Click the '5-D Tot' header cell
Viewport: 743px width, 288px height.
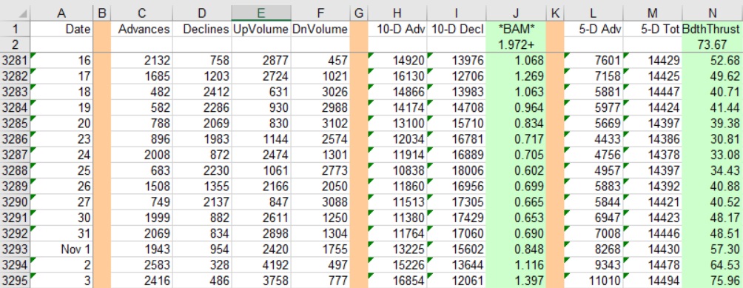[652, 29]
